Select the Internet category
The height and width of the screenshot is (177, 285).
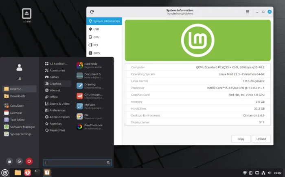(57, 90)
